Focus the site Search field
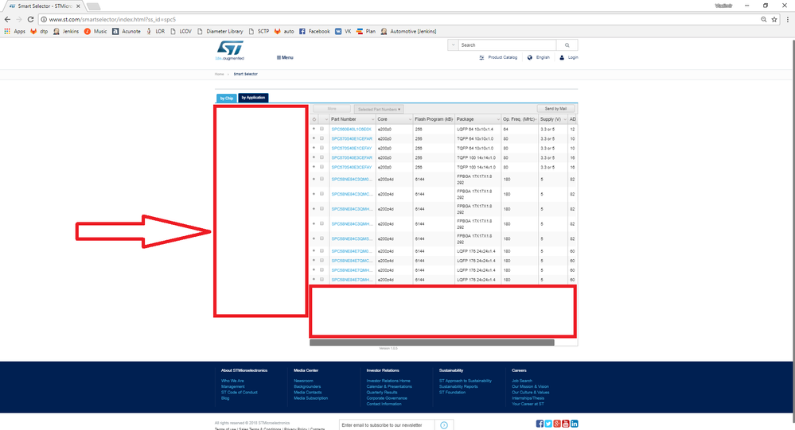The image size is (795, 430). pyautogui.click(x=507, y=45)
